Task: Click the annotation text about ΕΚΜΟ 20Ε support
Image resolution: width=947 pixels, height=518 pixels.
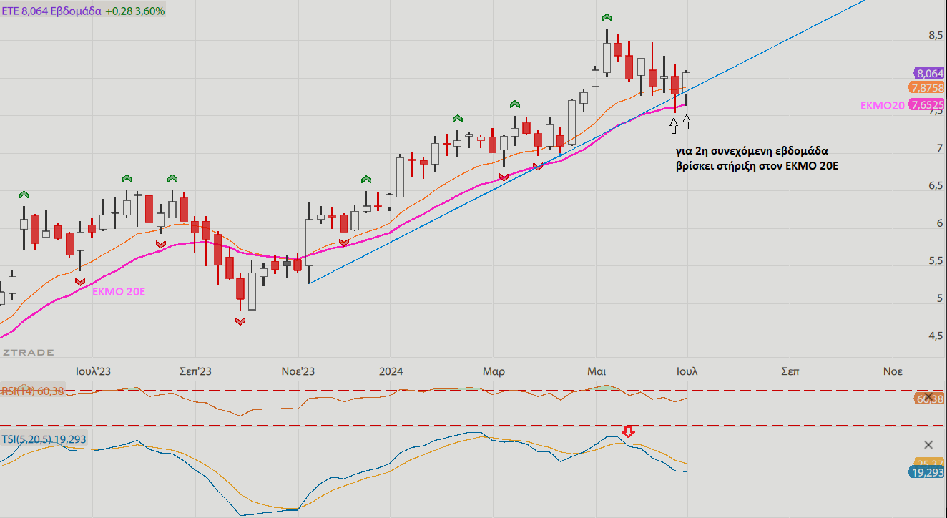Action: click(757, 158)
